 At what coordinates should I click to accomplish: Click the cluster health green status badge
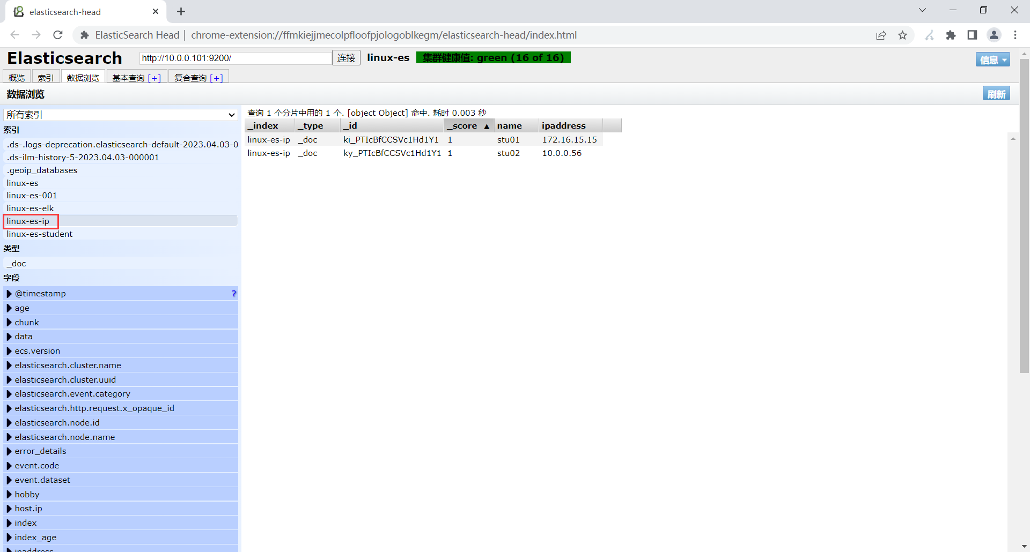click(x=494, y=58)
